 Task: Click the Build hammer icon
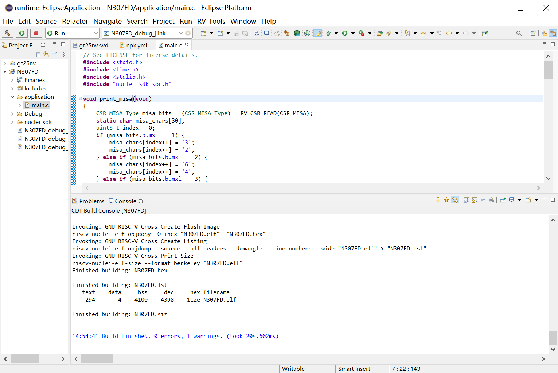[7, 33]
